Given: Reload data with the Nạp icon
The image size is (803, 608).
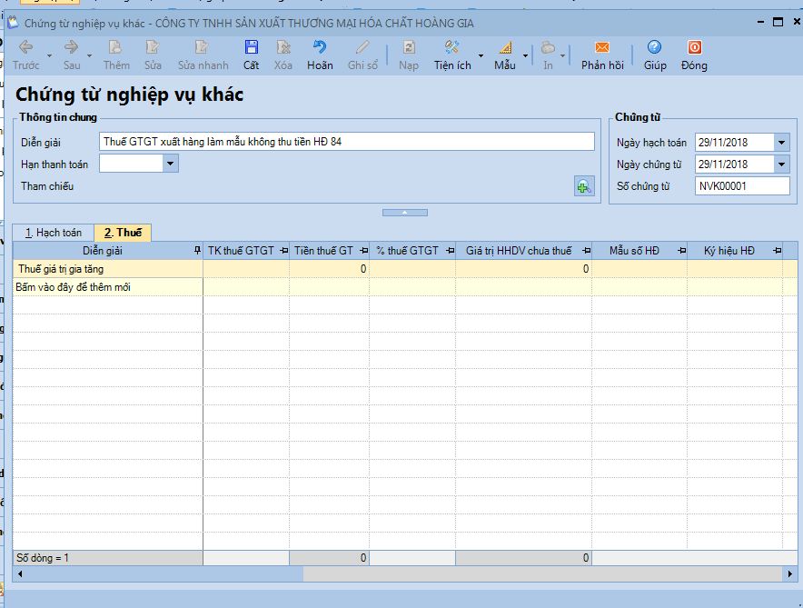Looking at the screenshot, I should coord(408,47).
